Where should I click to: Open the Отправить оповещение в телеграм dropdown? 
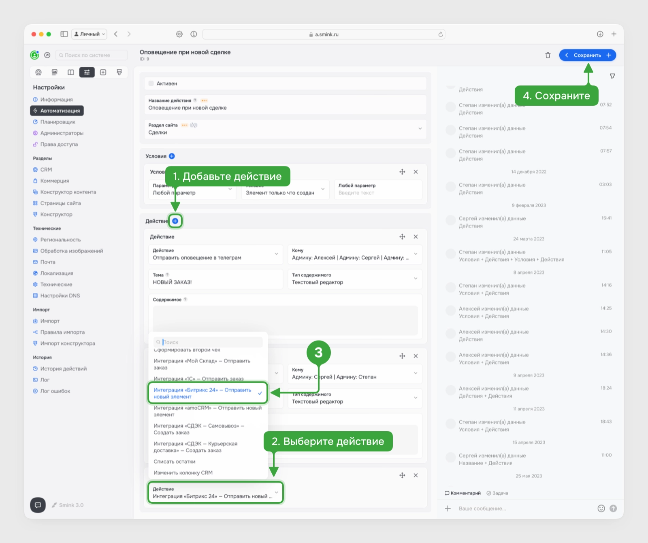coord(216,254)
